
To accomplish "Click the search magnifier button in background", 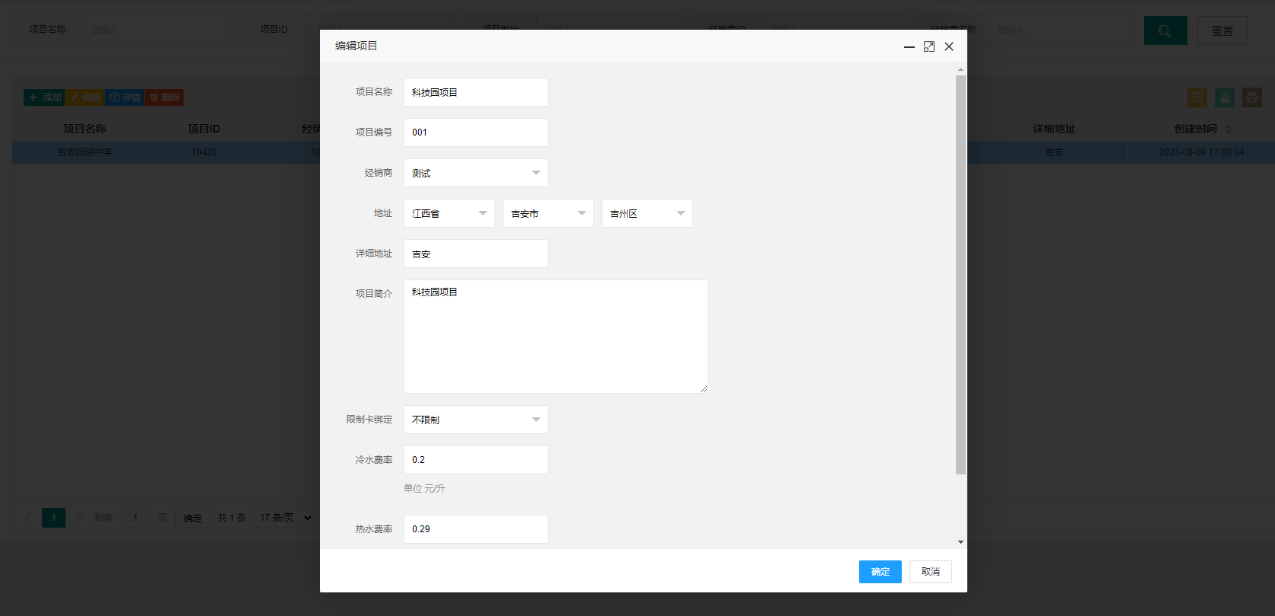I will (x=1165, y=30).
